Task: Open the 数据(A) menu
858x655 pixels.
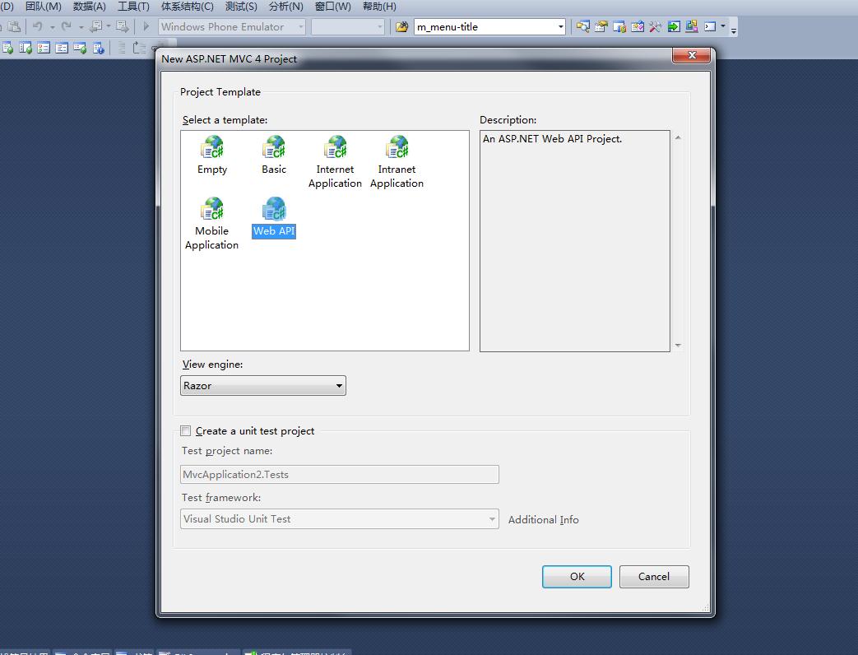Action: (89, 7)
